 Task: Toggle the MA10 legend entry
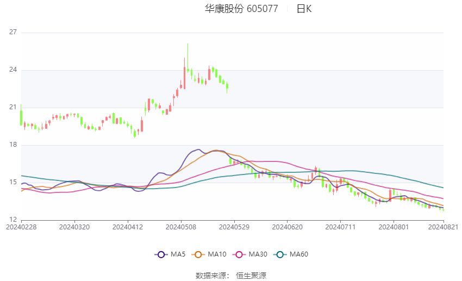click(209, 254)
